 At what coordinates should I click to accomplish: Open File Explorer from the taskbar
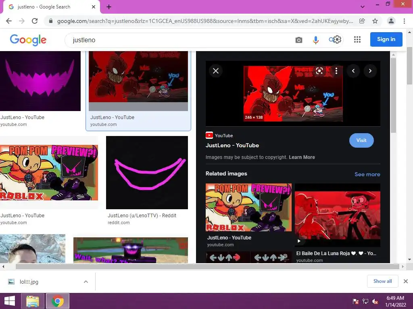(x=33, y=301)
